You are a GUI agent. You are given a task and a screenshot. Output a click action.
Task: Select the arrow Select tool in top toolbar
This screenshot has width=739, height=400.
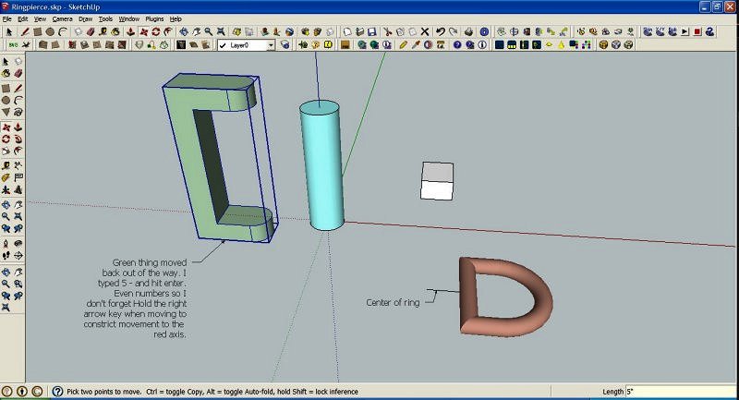[x=9, y=31]
